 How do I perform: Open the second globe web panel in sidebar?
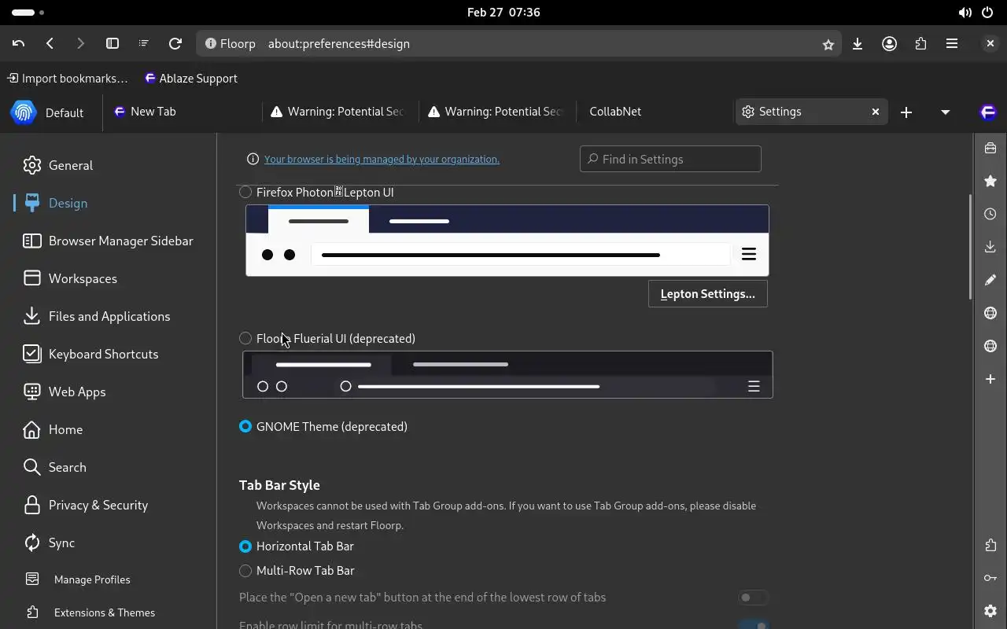(x=990, y=346)
